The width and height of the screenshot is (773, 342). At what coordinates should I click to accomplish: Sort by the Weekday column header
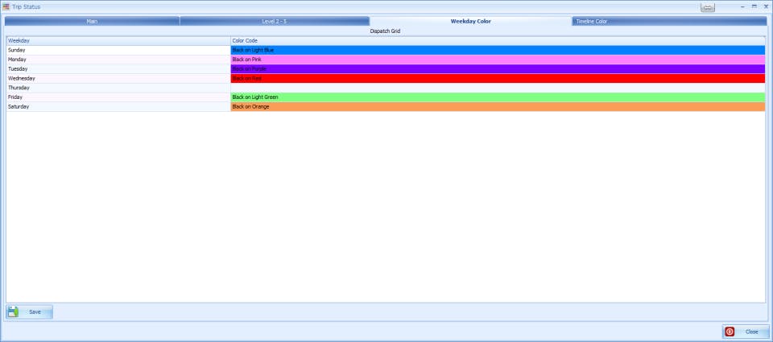(x=118, y=40)
